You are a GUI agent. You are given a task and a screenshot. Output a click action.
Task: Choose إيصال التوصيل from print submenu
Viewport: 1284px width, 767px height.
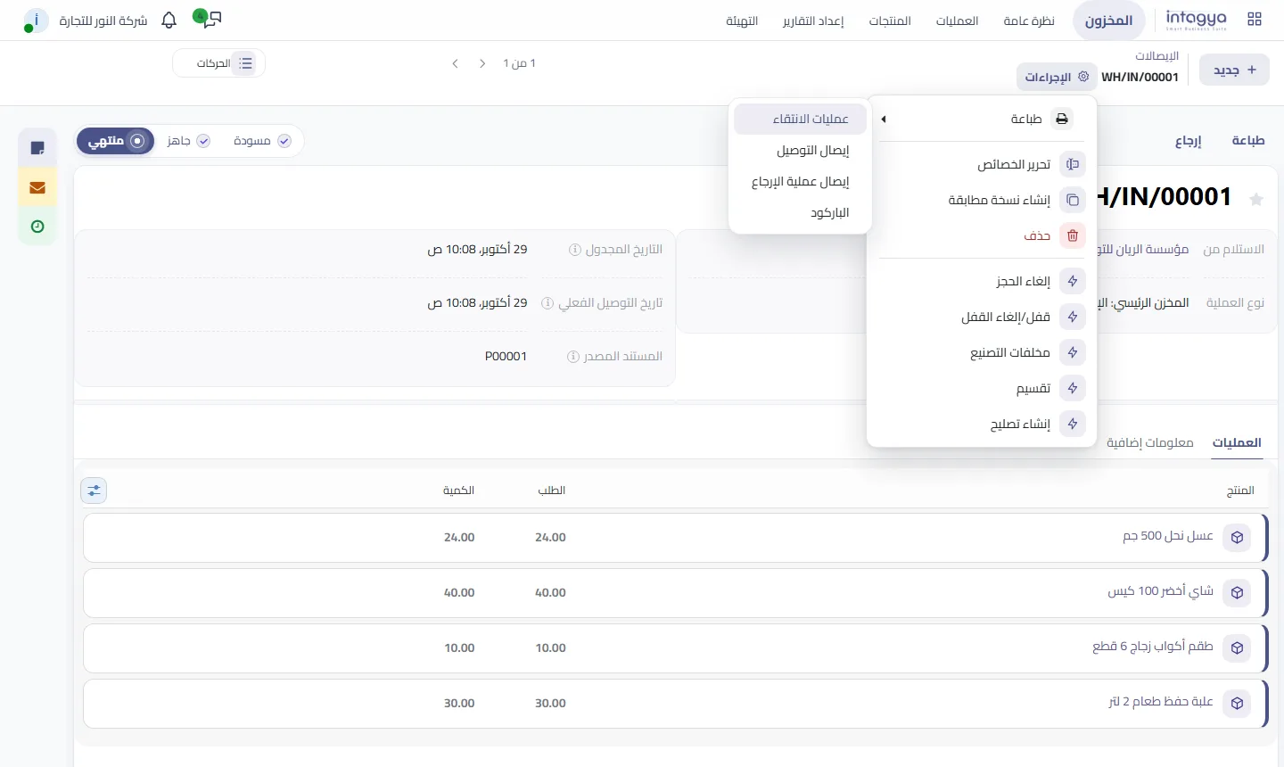pos(800,151)
